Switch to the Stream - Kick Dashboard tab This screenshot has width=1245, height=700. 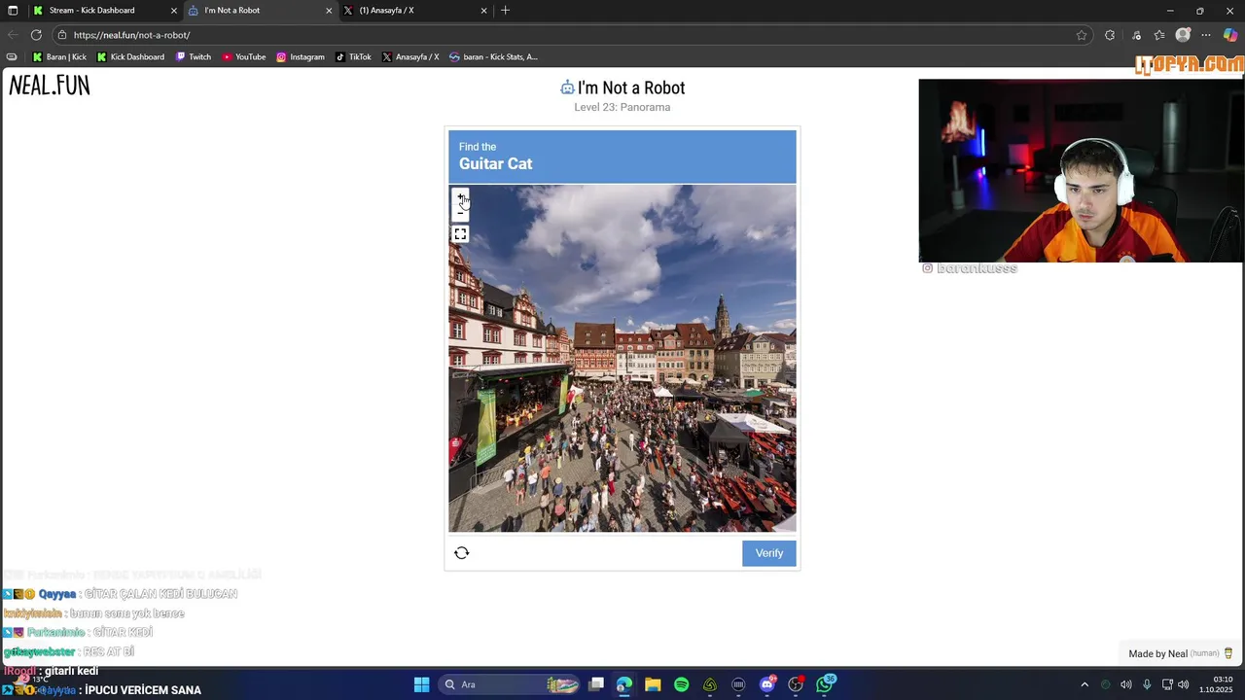pos(103,11)
